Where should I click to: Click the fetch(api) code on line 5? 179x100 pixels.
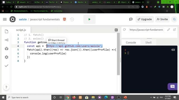(35, 50)
